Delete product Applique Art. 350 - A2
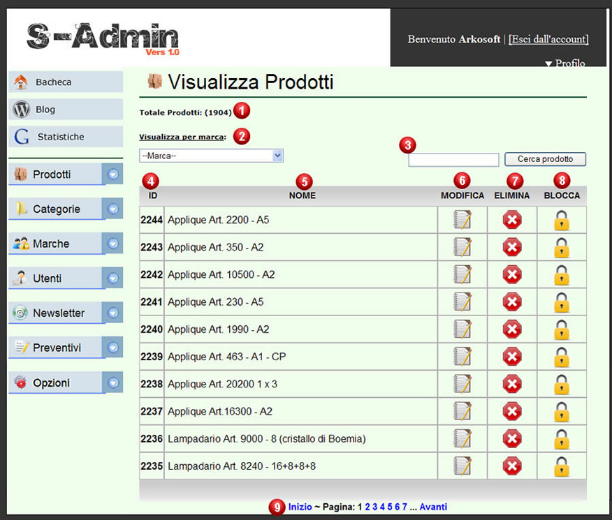The height and width of the screenshot is (520, 612). click(x=512, y=247)
